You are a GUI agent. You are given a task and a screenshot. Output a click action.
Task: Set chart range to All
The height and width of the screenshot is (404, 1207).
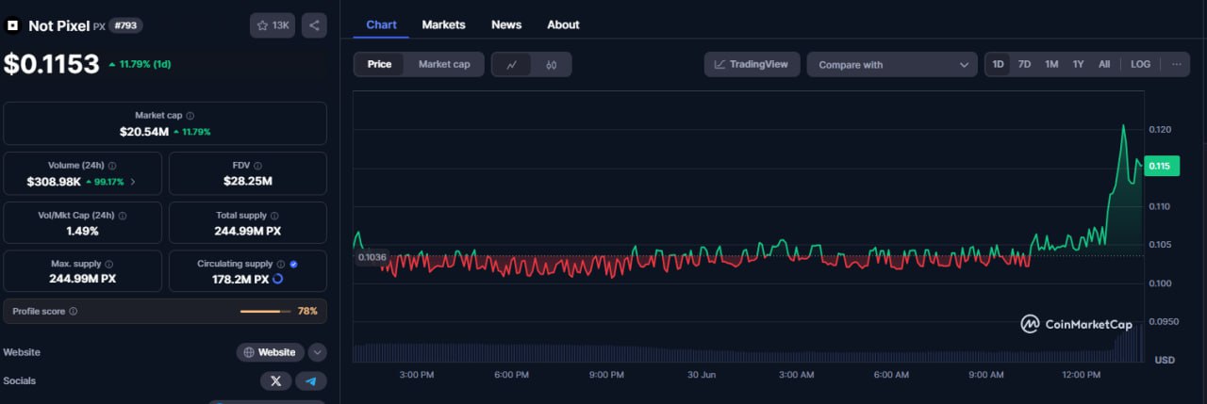pos(1104,64)
